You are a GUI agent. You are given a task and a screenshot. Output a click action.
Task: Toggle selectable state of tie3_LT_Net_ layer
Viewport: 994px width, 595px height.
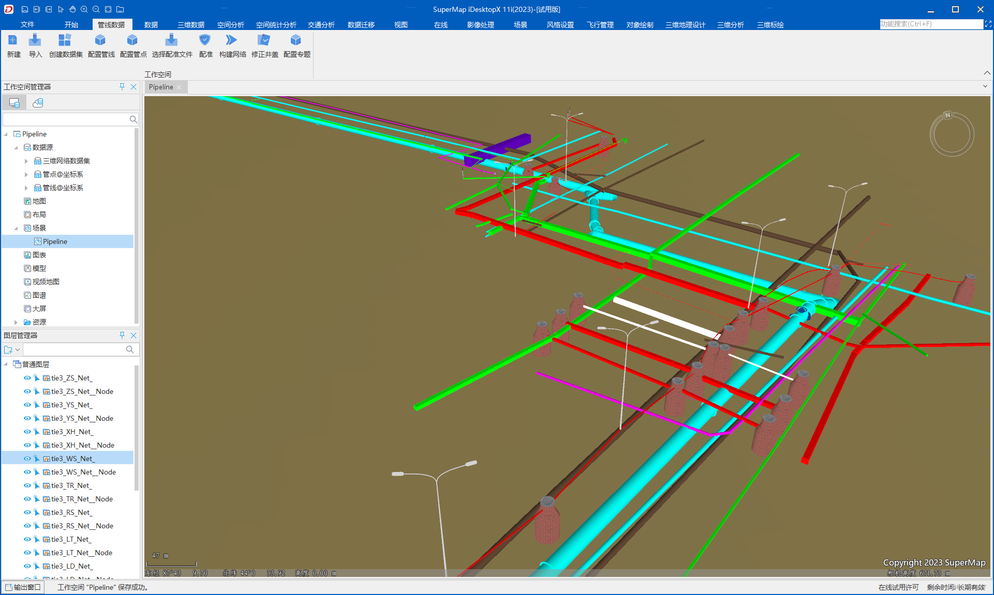tap(37, 539)
